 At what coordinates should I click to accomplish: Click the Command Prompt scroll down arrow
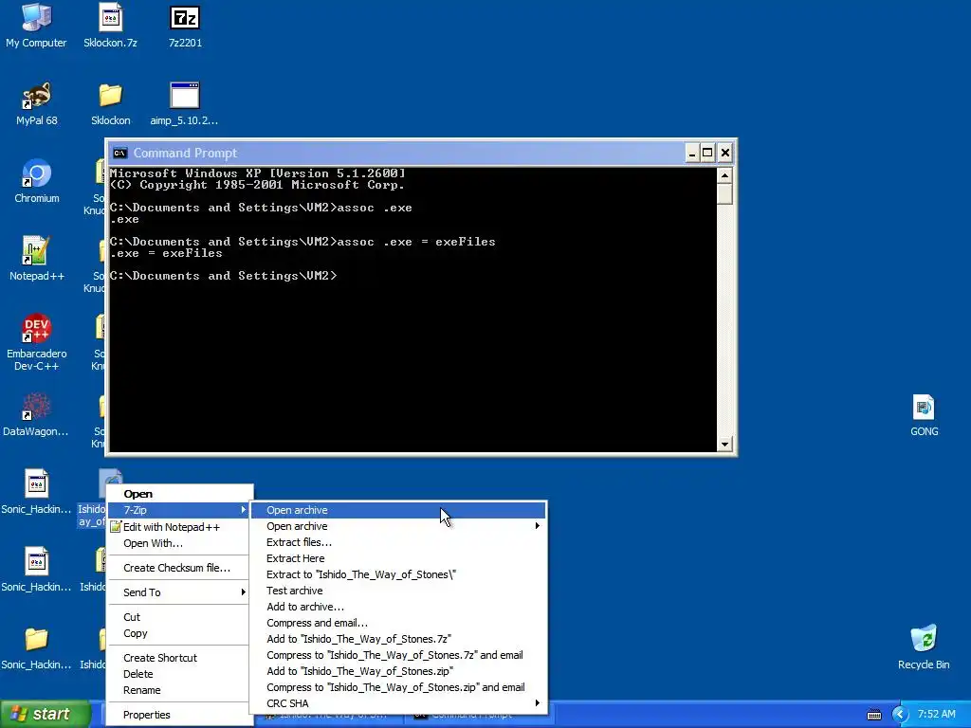pos(724,444)
